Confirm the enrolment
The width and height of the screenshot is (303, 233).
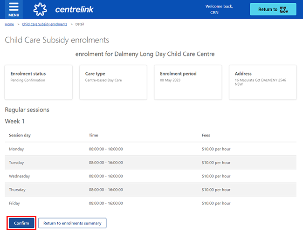click(21, 223)
